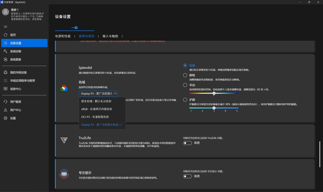Click the Tru2Life section title
This screenshot has width=323, height=192.
[x=85, y=138]
